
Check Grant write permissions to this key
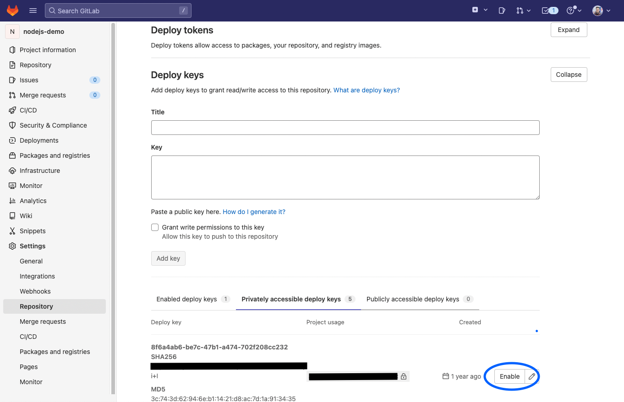click(x=155, y=227)
